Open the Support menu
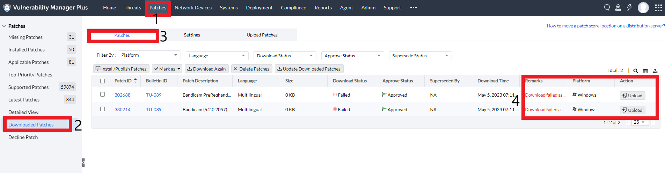This screenshot has width=665, height=173. coord(392,8)
